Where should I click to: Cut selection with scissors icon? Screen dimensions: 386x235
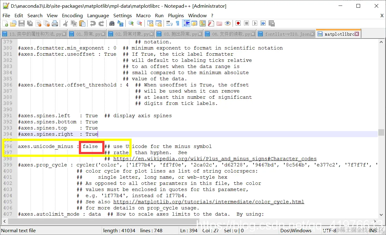pos(65,23)
